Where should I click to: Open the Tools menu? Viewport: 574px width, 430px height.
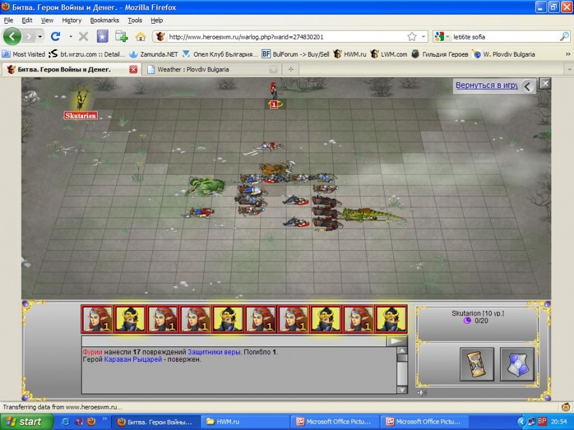coord(135,20)
